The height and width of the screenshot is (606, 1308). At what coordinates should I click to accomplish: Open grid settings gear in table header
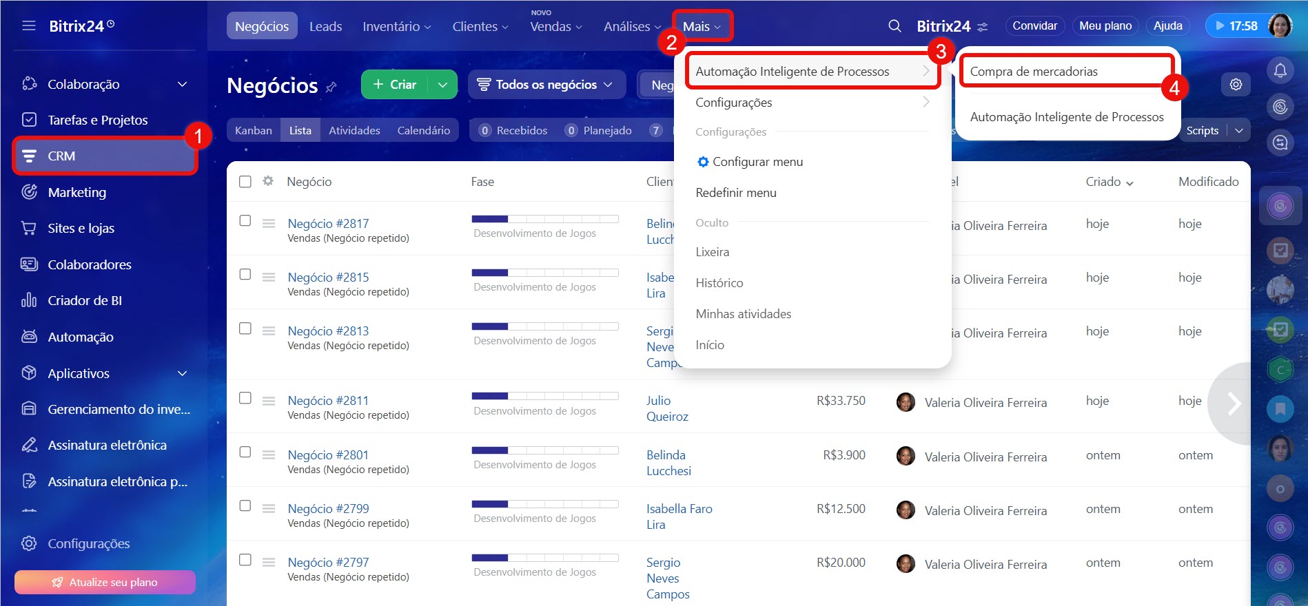coord(268,181)
